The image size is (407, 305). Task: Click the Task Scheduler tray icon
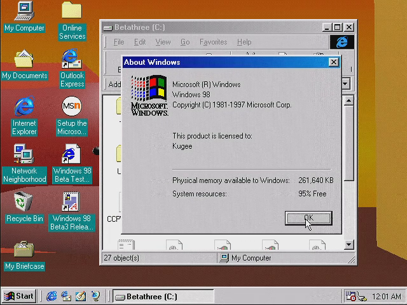click(350, 296)
